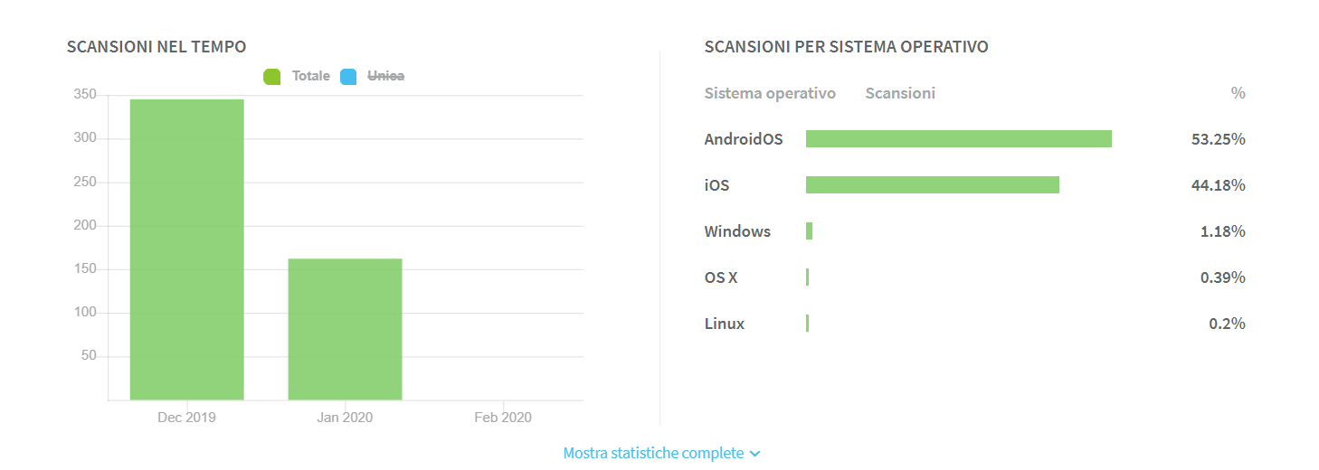Click the Scansioni nel tempo title
The image size is (1319, 470).
(157, 47)
